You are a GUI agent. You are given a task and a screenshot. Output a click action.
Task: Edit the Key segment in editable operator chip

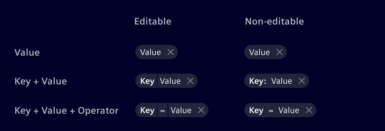[x=147, y=110]
